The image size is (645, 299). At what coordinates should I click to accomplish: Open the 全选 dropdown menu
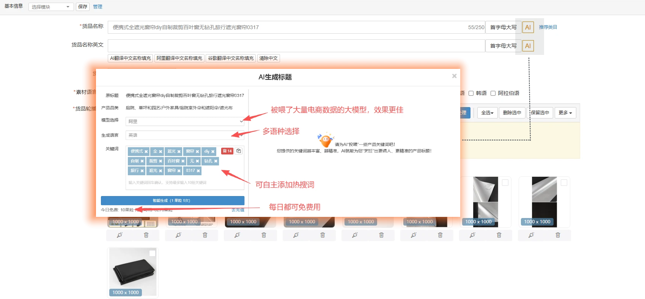(487, 113)
